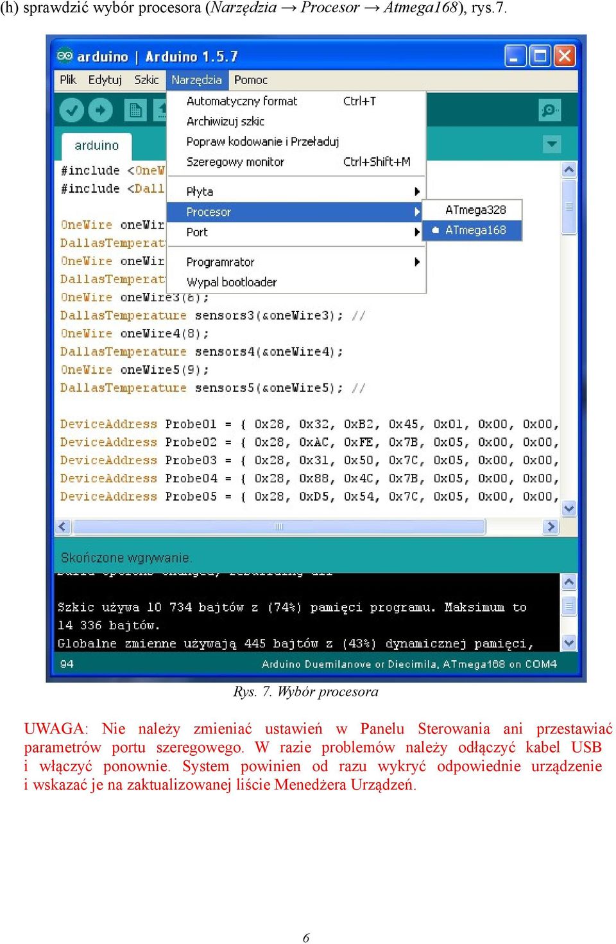Click the Probe05 DeviceAddress code line
The width and height of the screenshot is (616, 944).
[x=309, y=496]
